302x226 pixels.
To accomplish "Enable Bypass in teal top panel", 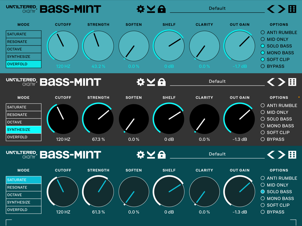I will pyautogui.click(x=262, y=66).
